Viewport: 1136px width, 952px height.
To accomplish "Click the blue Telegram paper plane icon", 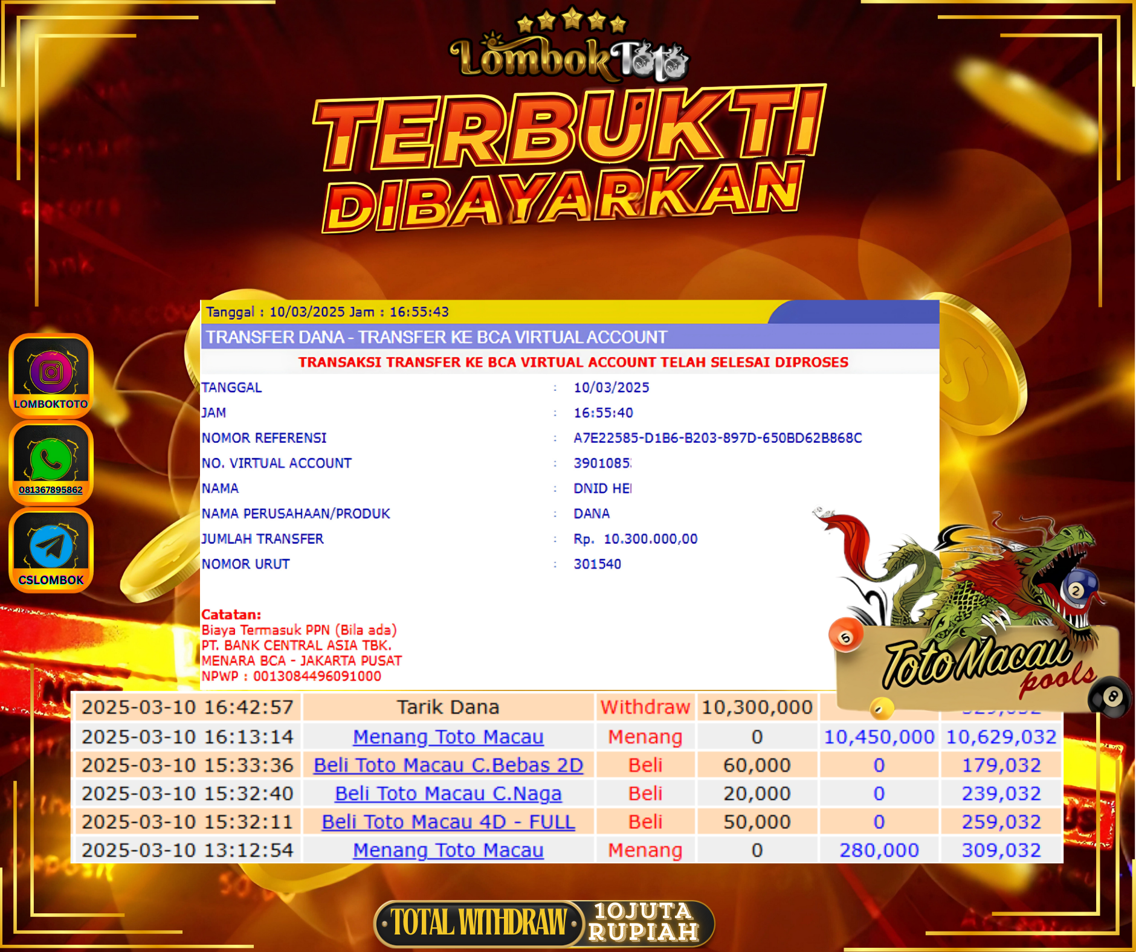I will point(51,546).
